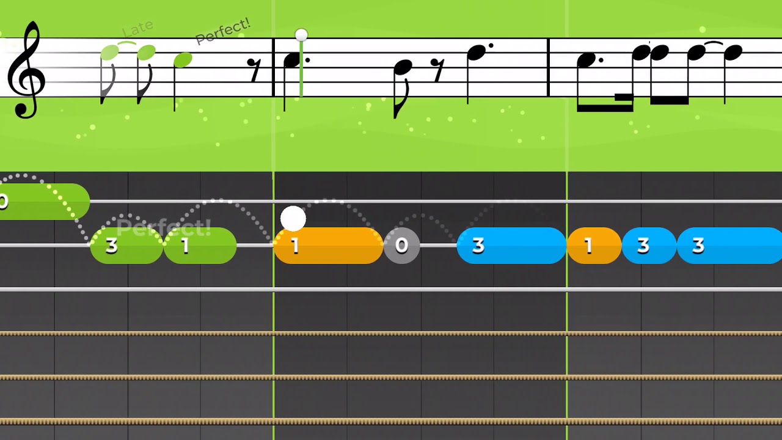
Task: Select the long orange fret 1 note
Action: click(x=329, y=246)
